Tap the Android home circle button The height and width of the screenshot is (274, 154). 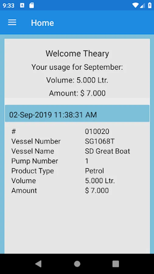click(77, 264)
